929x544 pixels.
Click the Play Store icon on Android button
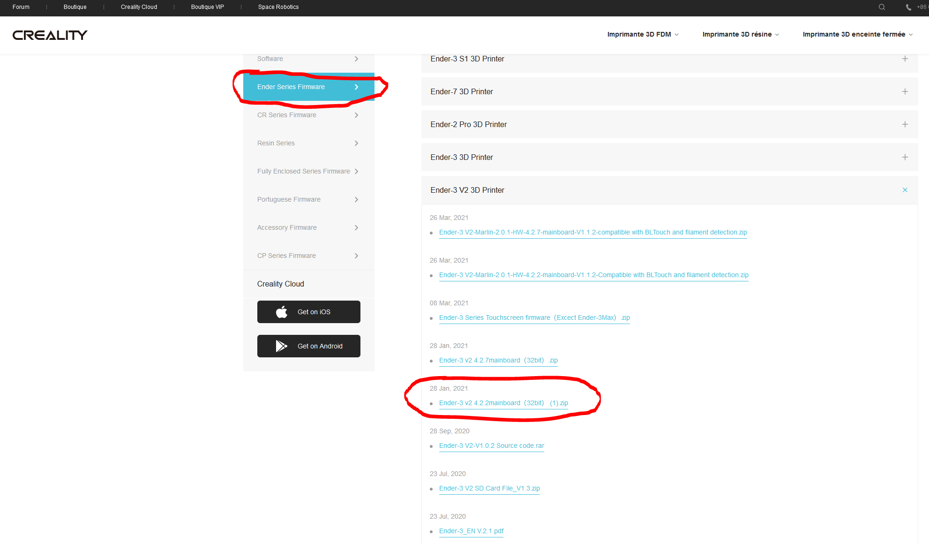point(281,346)
